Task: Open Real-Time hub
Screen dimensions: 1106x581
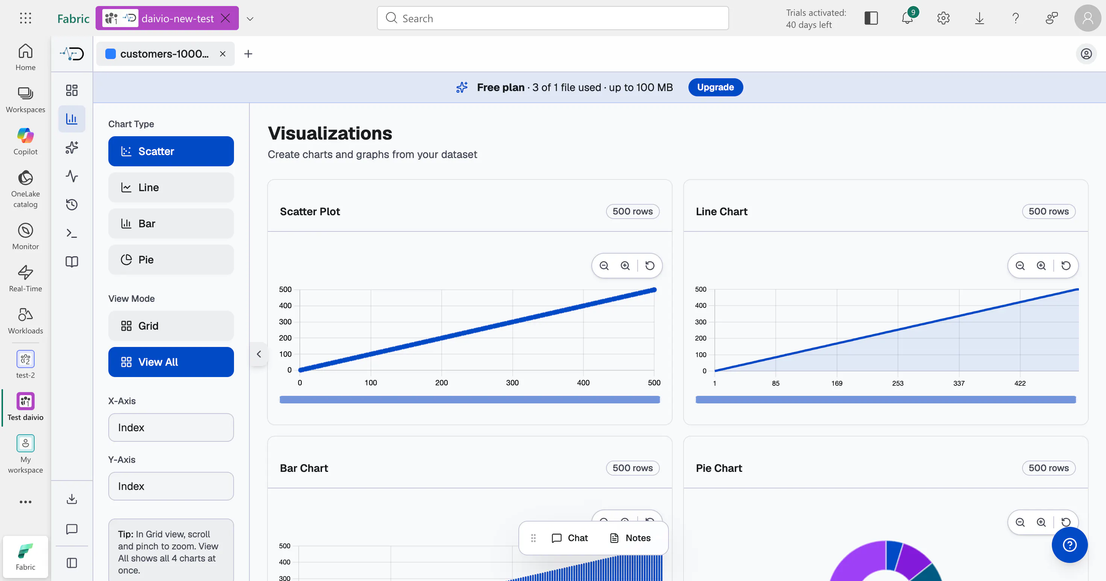Action: coord(25,278)
